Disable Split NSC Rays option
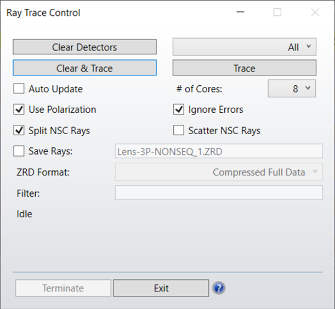The height and width of the screenshot is (309, 335). point(19,130)
